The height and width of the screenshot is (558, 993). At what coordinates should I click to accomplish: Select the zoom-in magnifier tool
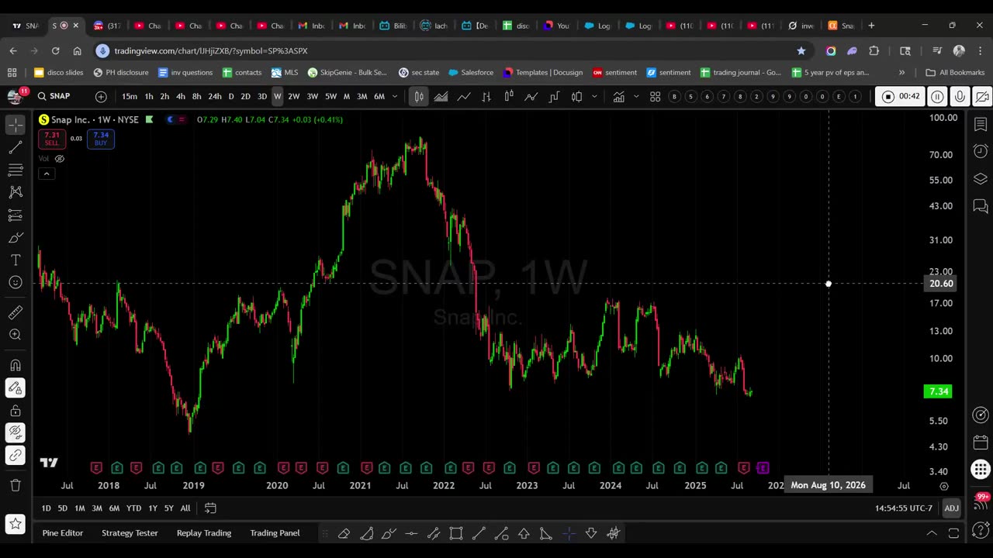click(16, 335)
